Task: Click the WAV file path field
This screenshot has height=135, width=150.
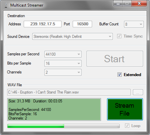Action: coord(69,92)
